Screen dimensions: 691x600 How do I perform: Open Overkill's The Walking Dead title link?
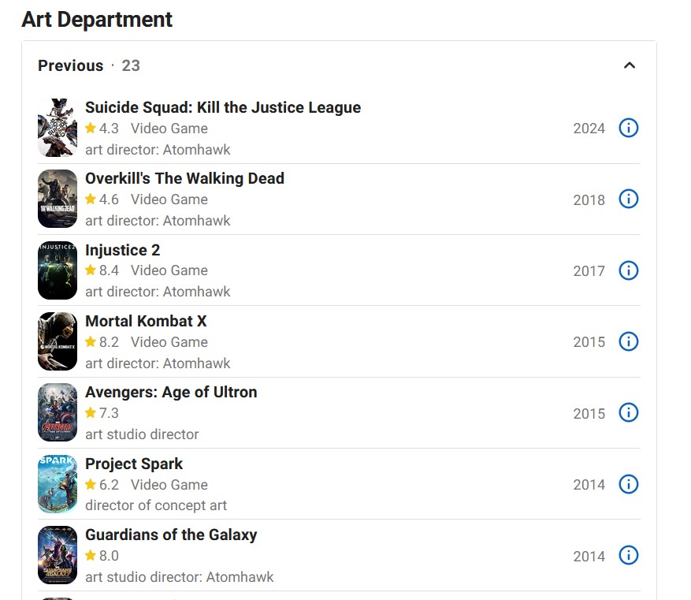tap(184, 178)
